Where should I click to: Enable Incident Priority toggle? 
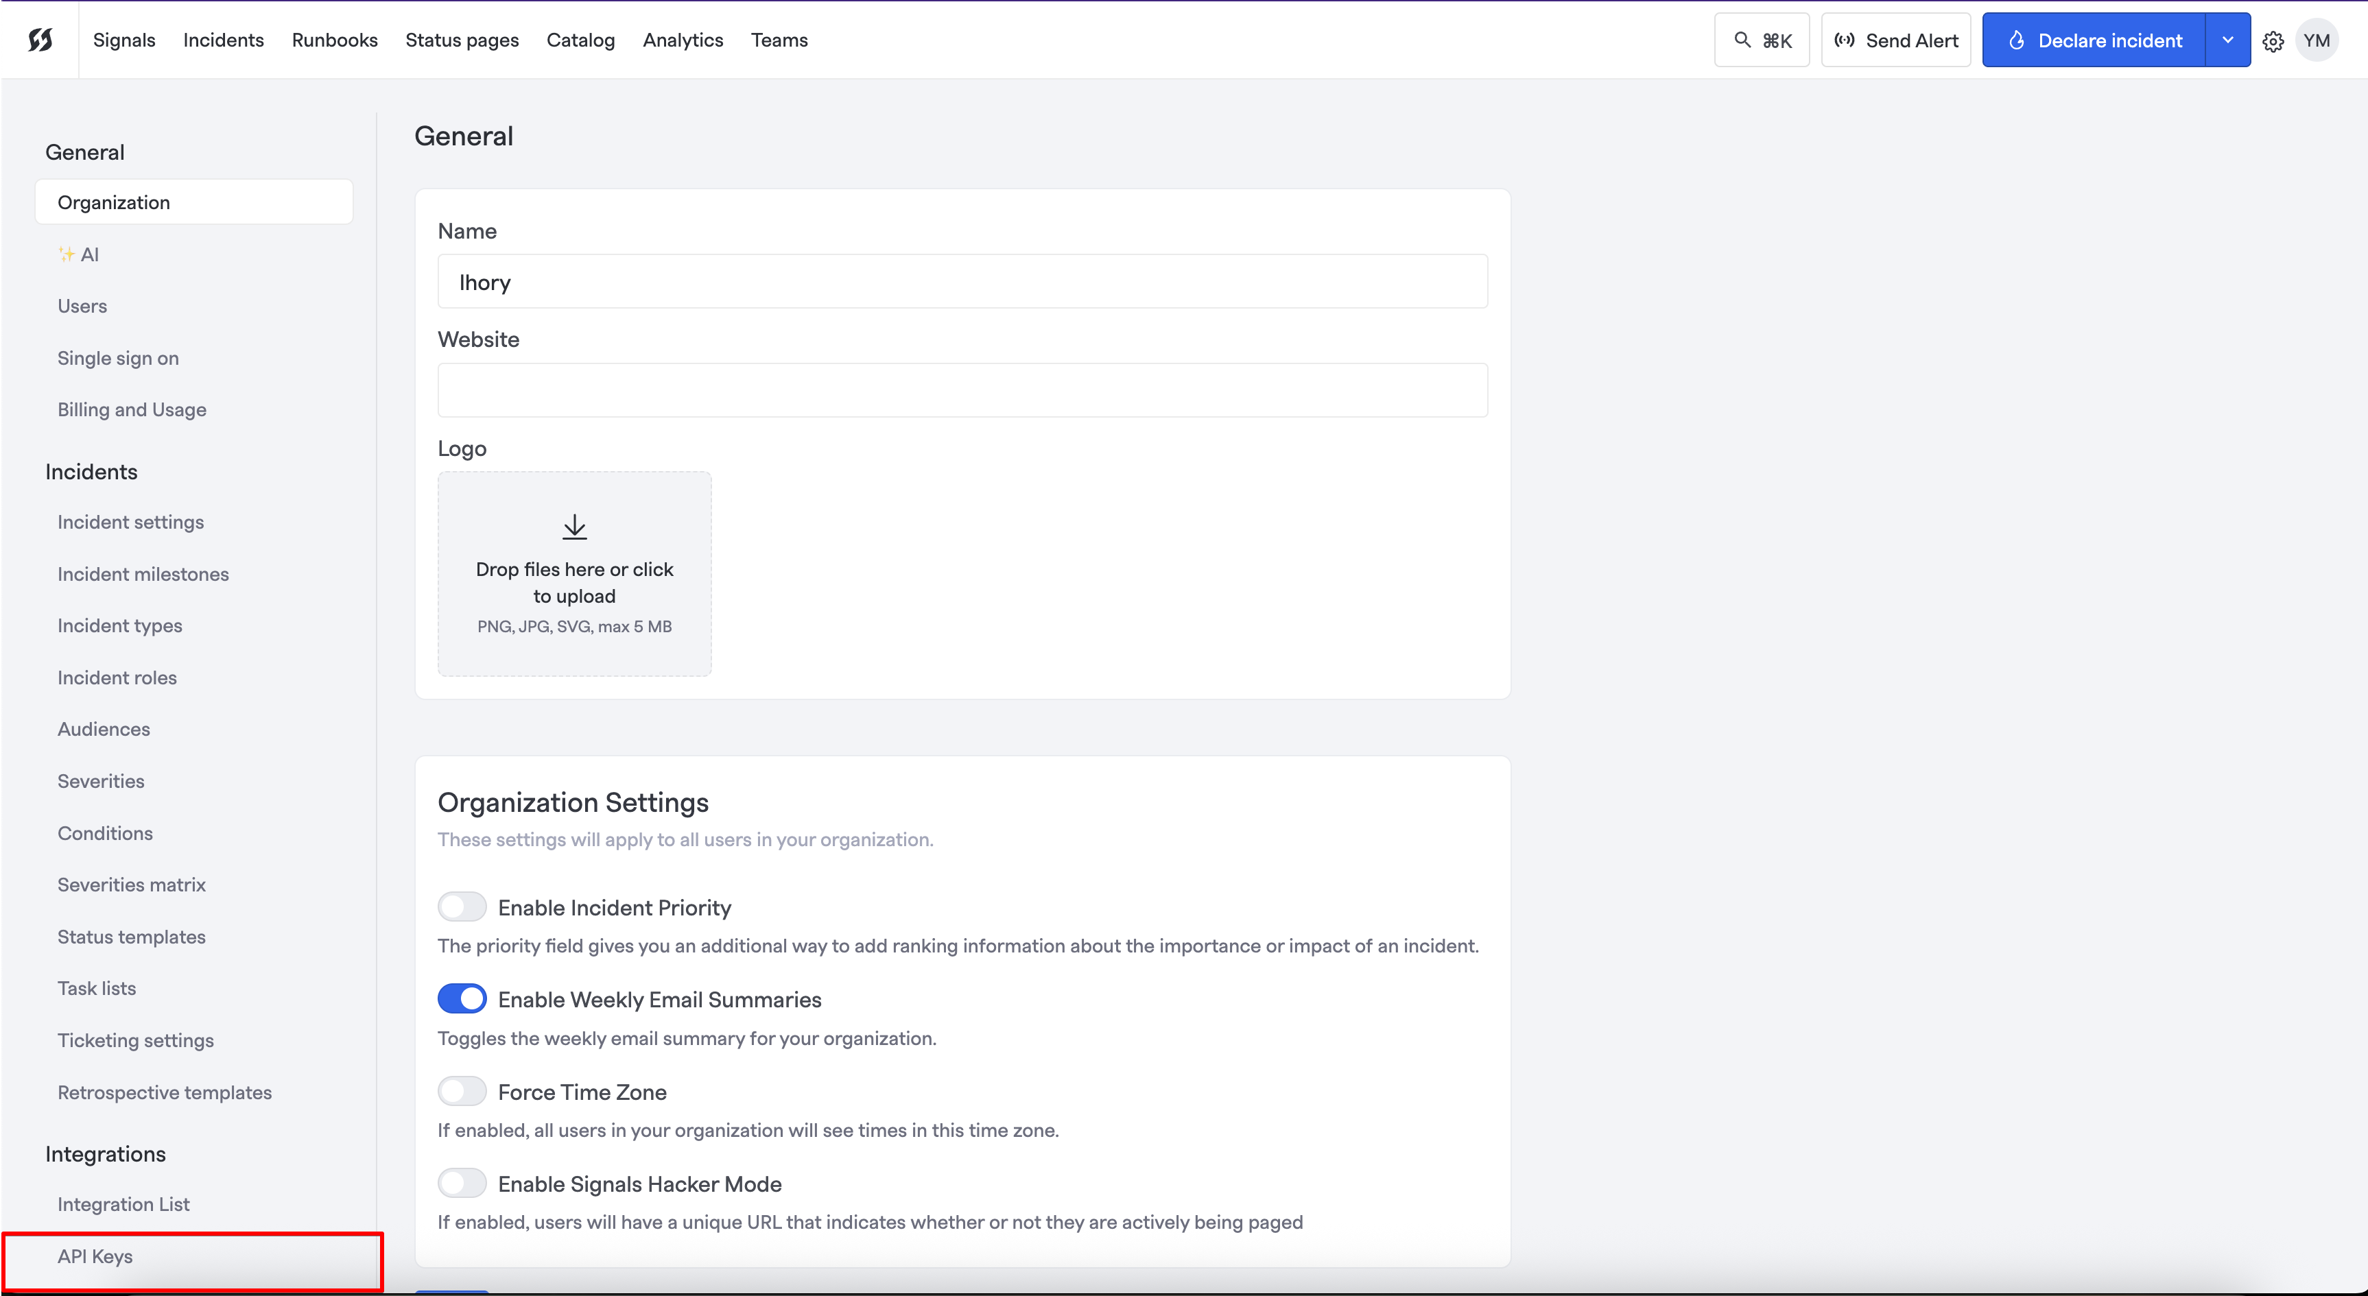point(462,907)
